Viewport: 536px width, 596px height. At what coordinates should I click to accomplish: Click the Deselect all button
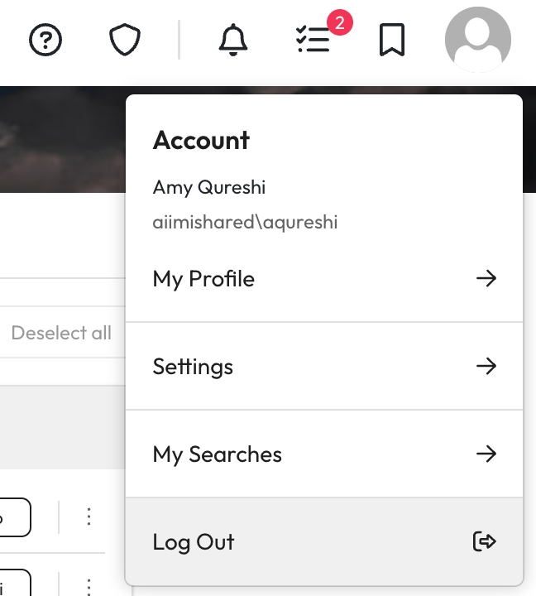(61, 333)
